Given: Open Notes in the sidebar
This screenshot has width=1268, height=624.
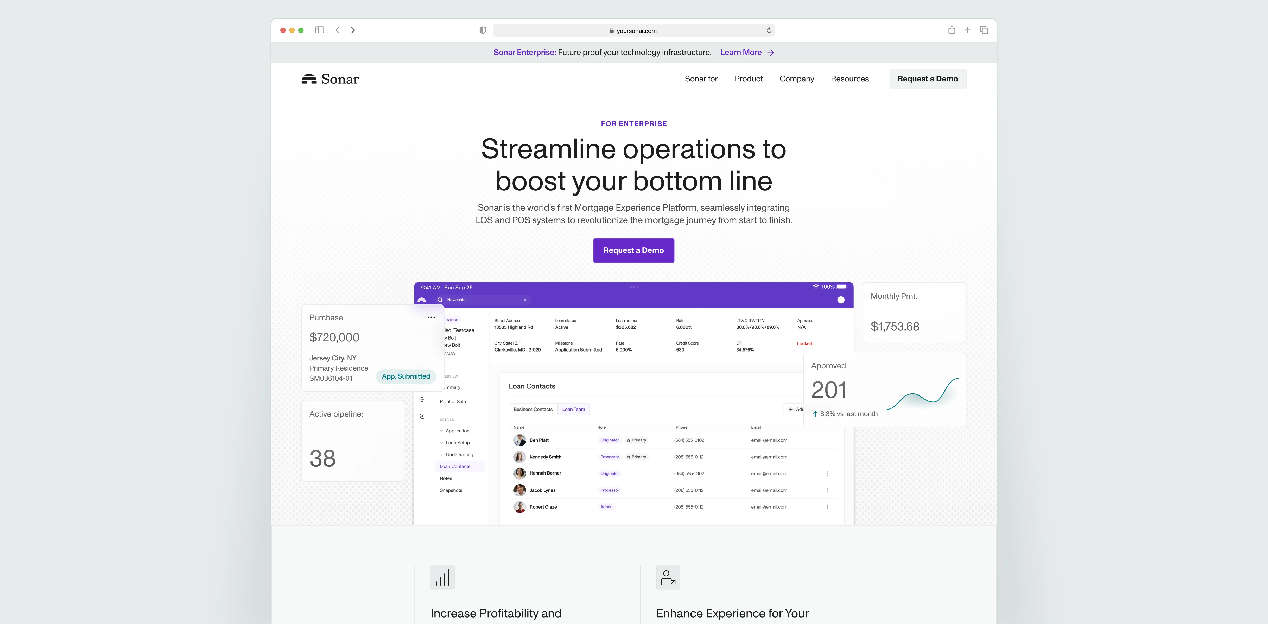Looking at the screenshot, I should click(446, 478).
